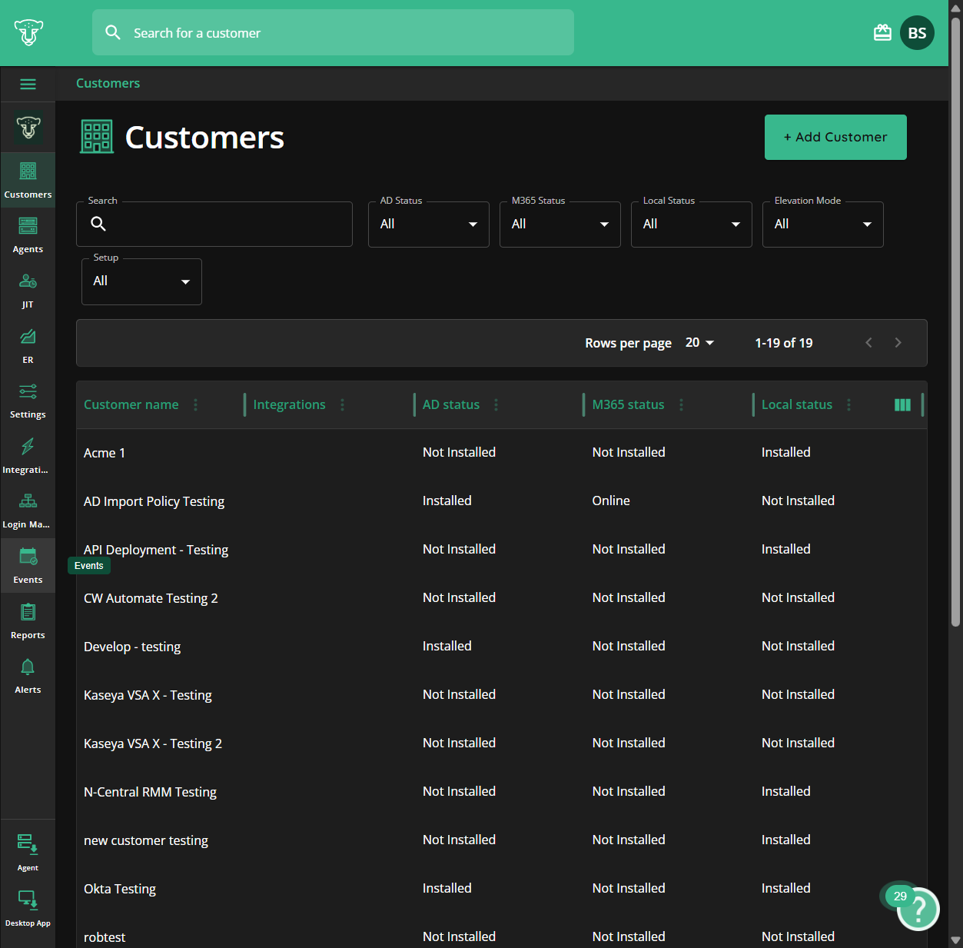Open Kaseya VSA X - Testing 2 customer
The image size is (963, 948).
[502, 743]
